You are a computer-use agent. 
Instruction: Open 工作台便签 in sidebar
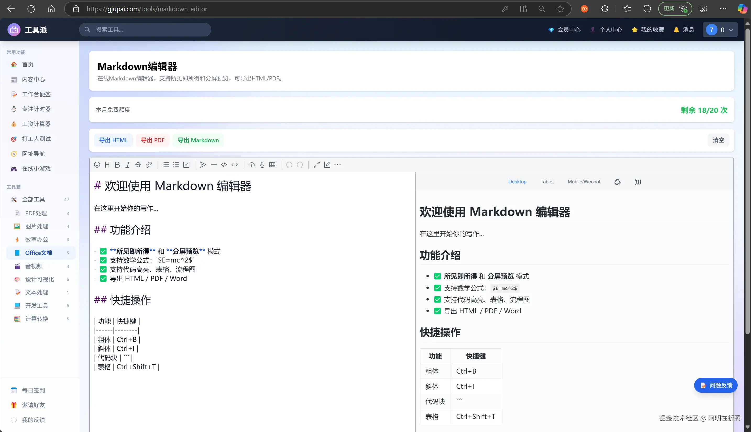pyautogui.click(x=40, y=94)
